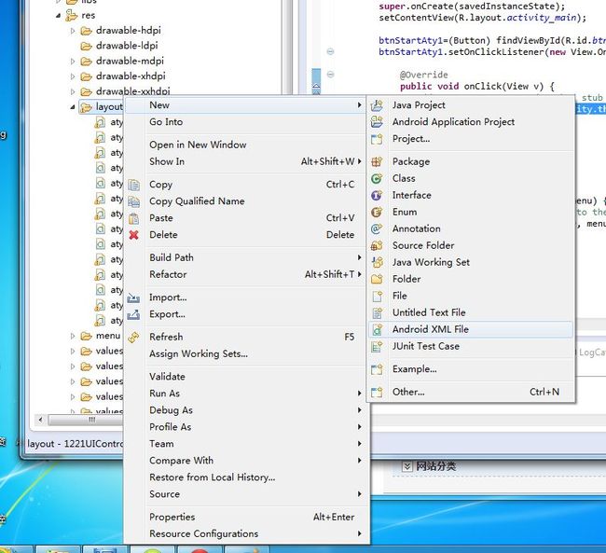Viewport: 606px width, 553px height.
Task: Open the Show In submenu arrow
Action: point(360,161)
